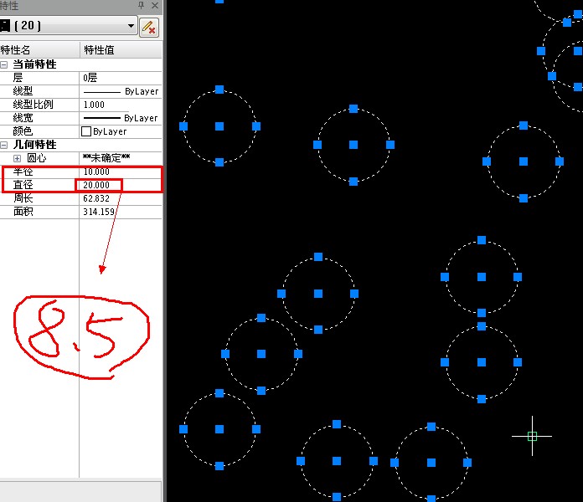Screen dimensions: 583x502
Task: Select the 颜色 ByLayer color swatch
Action: [86, 131]
